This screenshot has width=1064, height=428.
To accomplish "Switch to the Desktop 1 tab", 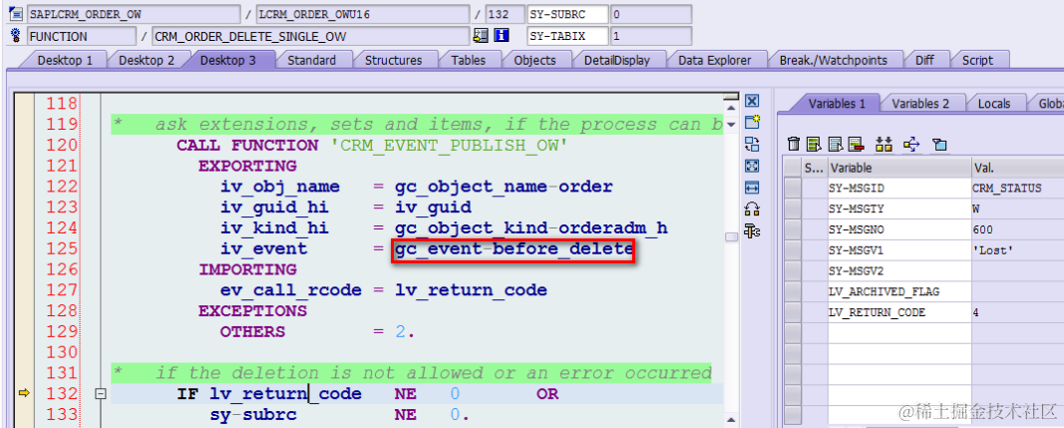I will (65, 61).
